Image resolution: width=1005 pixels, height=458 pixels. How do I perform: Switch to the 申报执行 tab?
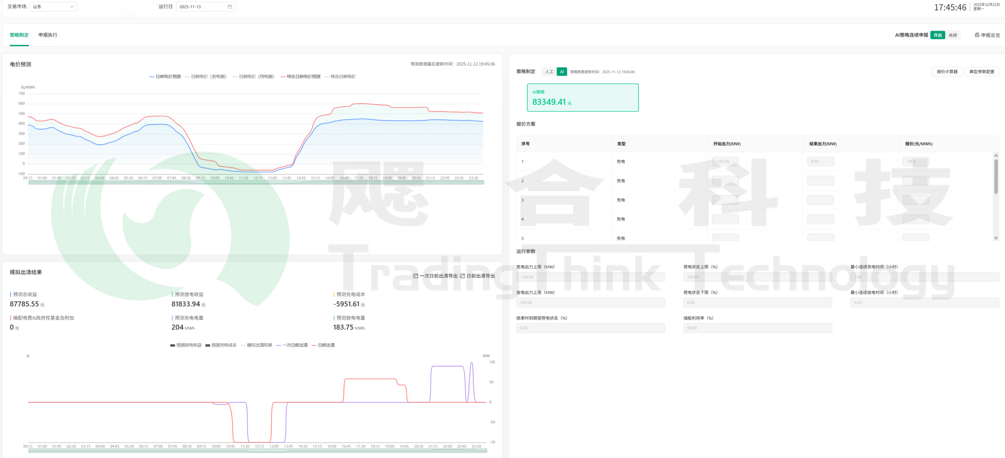point(48,35)
